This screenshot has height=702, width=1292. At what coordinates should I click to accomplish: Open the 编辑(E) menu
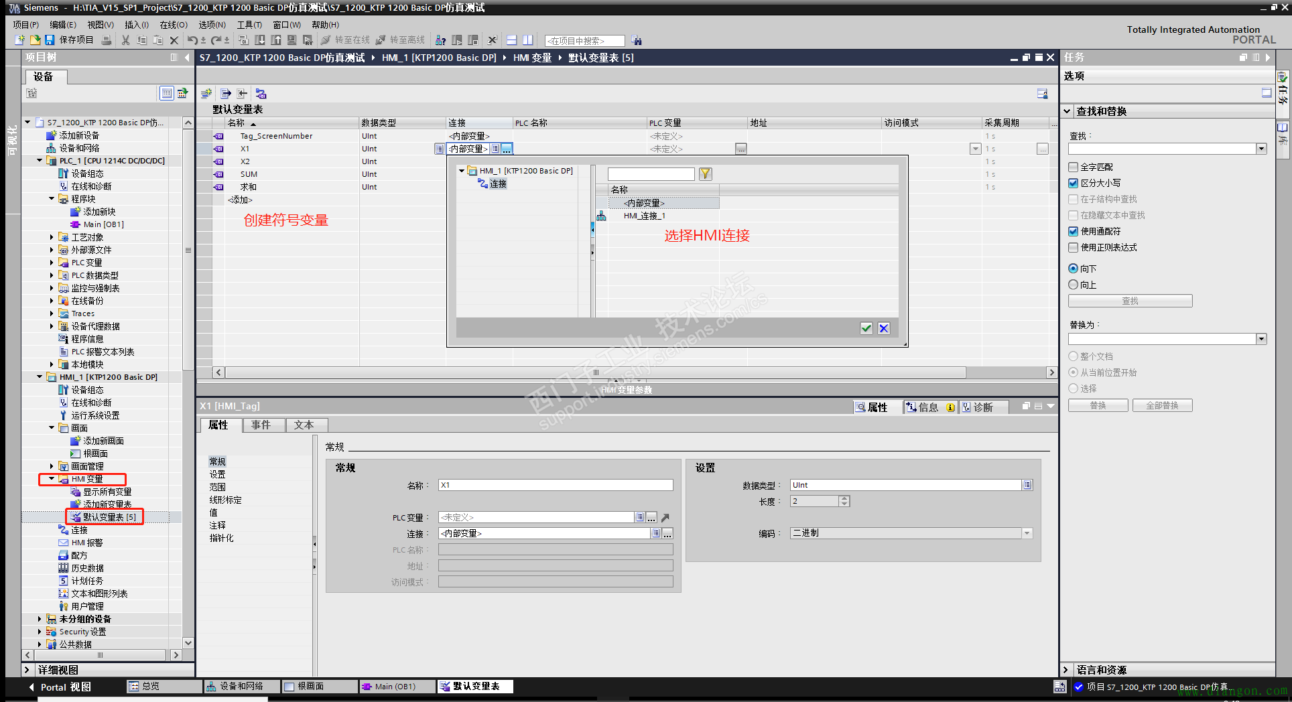tap(63, 25)
